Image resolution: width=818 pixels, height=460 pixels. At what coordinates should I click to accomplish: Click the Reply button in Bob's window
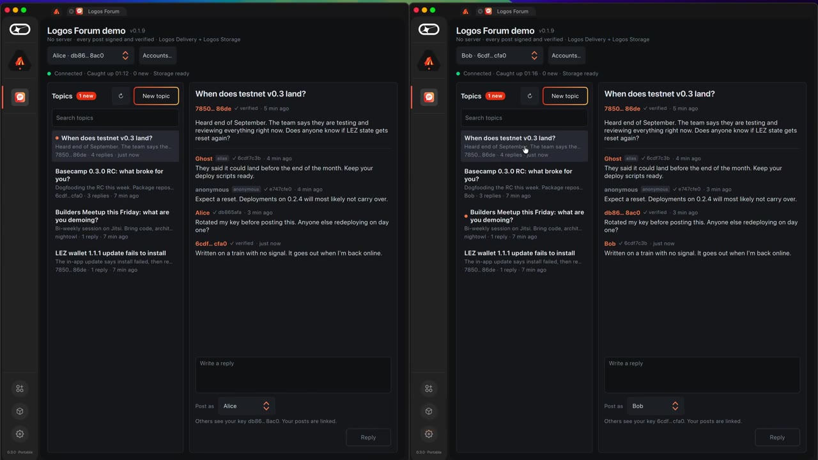[x=777, y=438]
